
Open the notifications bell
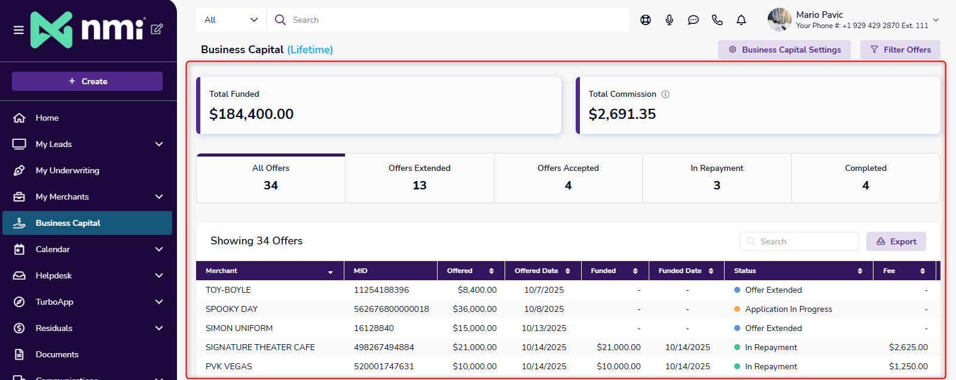point(741,20)
